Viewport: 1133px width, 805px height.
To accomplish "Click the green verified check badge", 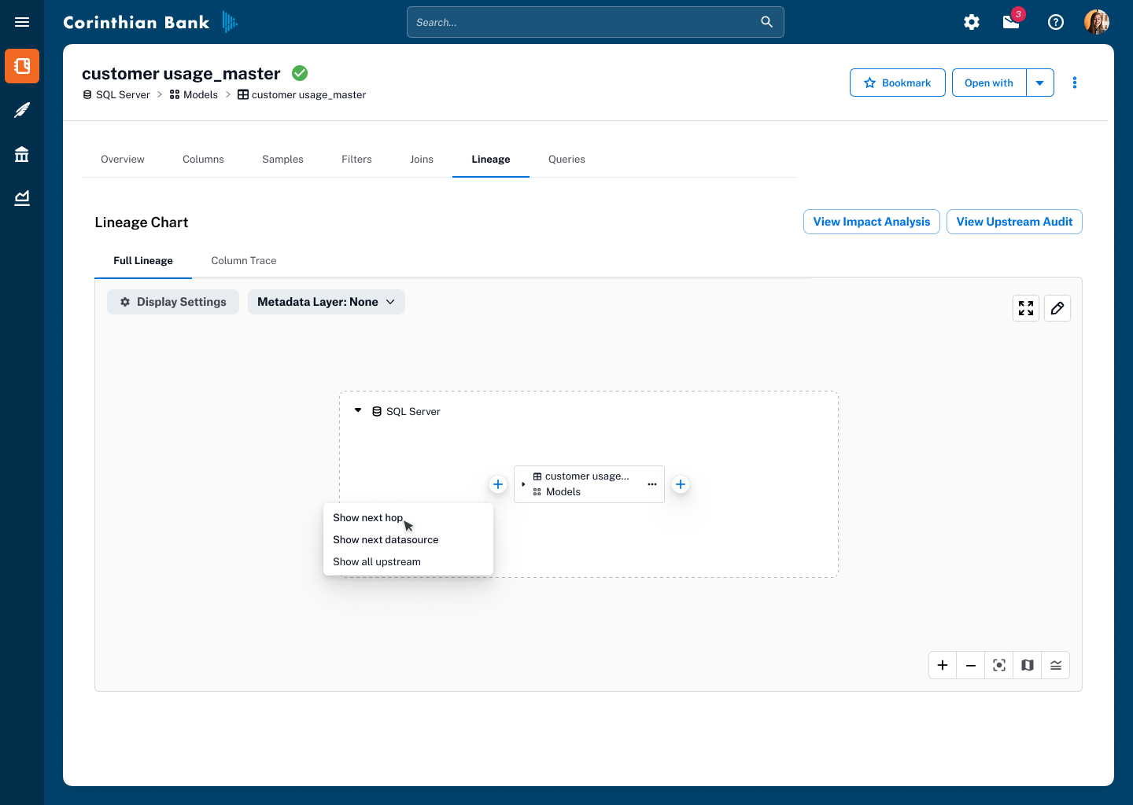I will tap(300, 73).
